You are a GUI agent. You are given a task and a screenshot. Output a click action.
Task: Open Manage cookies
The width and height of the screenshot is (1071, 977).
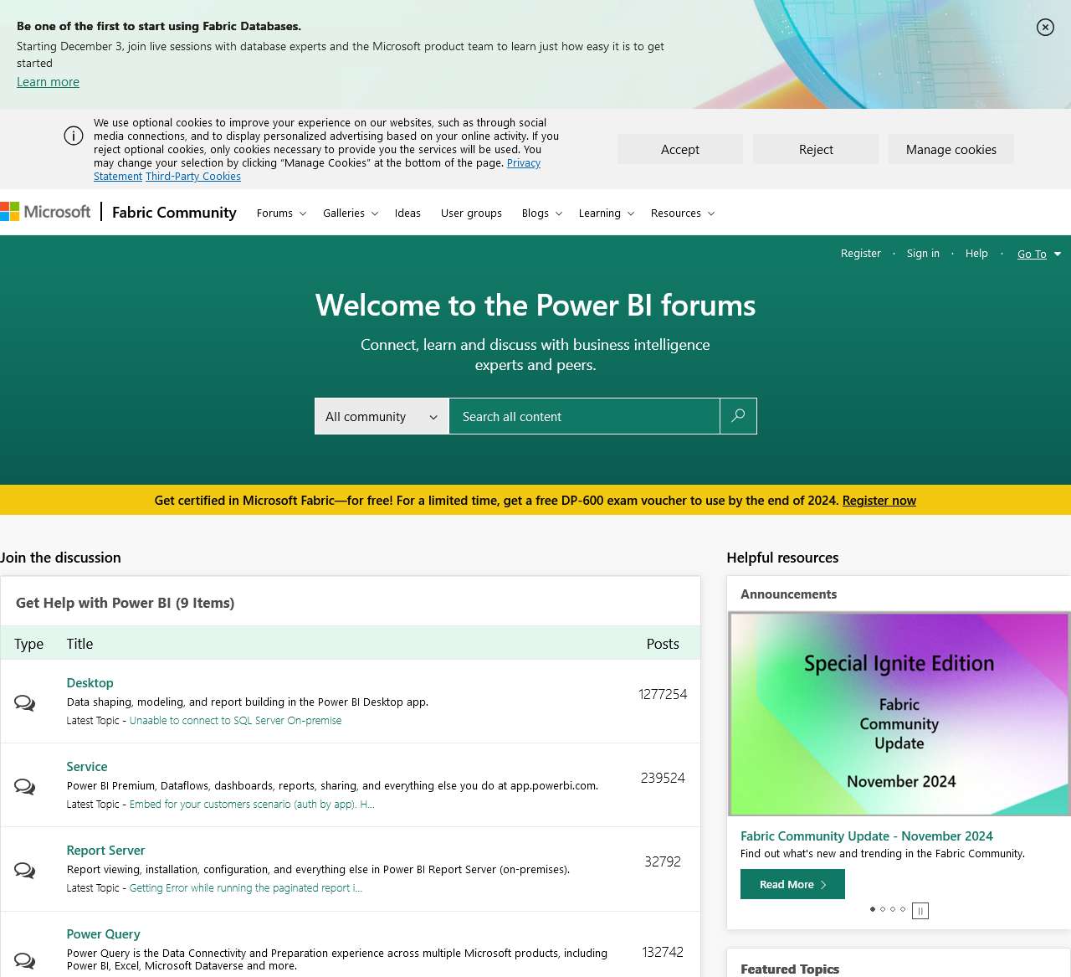click(951, 149)
